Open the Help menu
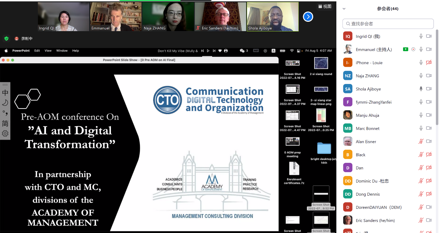 [76, 51]
